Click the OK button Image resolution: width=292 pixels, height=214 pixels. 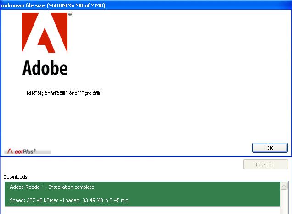pos(270,148)
